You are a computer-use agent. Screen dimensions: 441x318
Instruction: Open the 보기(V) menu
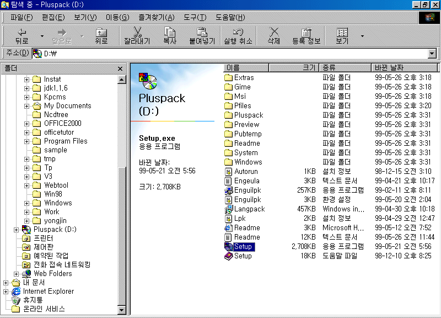pyautogui.click(x=85, y=18)
